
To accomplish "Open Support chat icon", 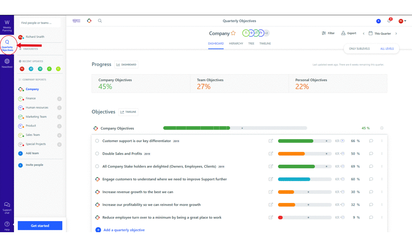I will [x=7, y=205].
